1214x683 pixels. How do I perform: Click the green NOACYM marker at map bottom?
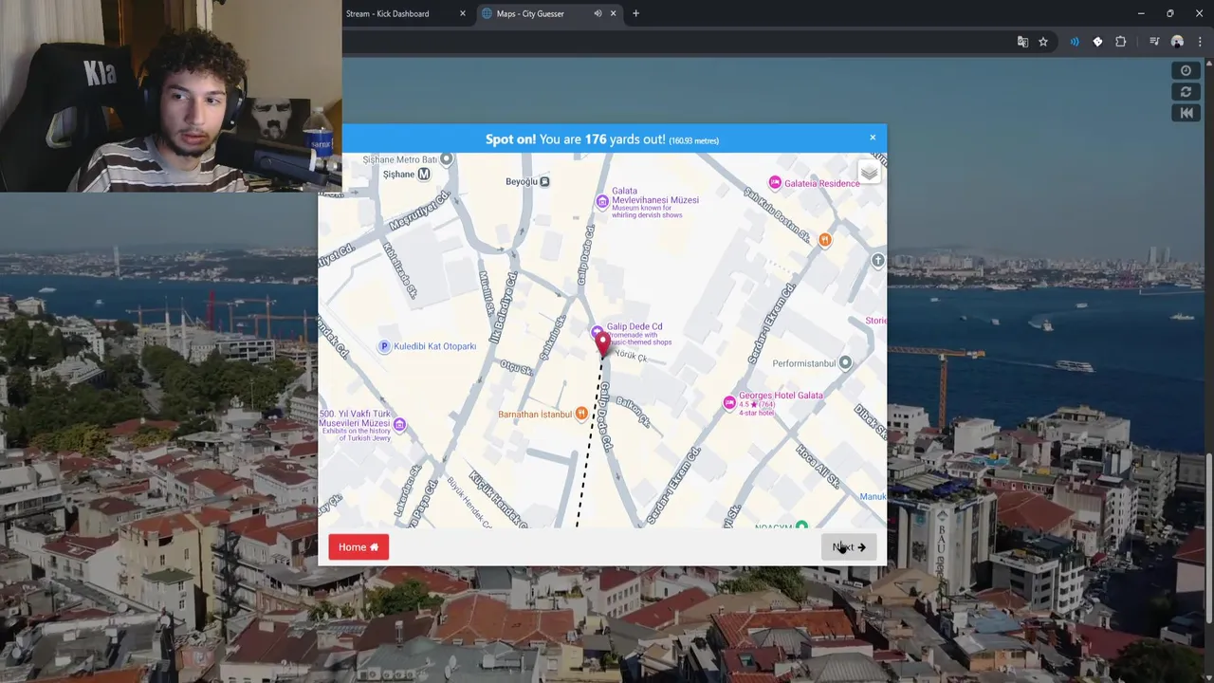pos(801,525)
